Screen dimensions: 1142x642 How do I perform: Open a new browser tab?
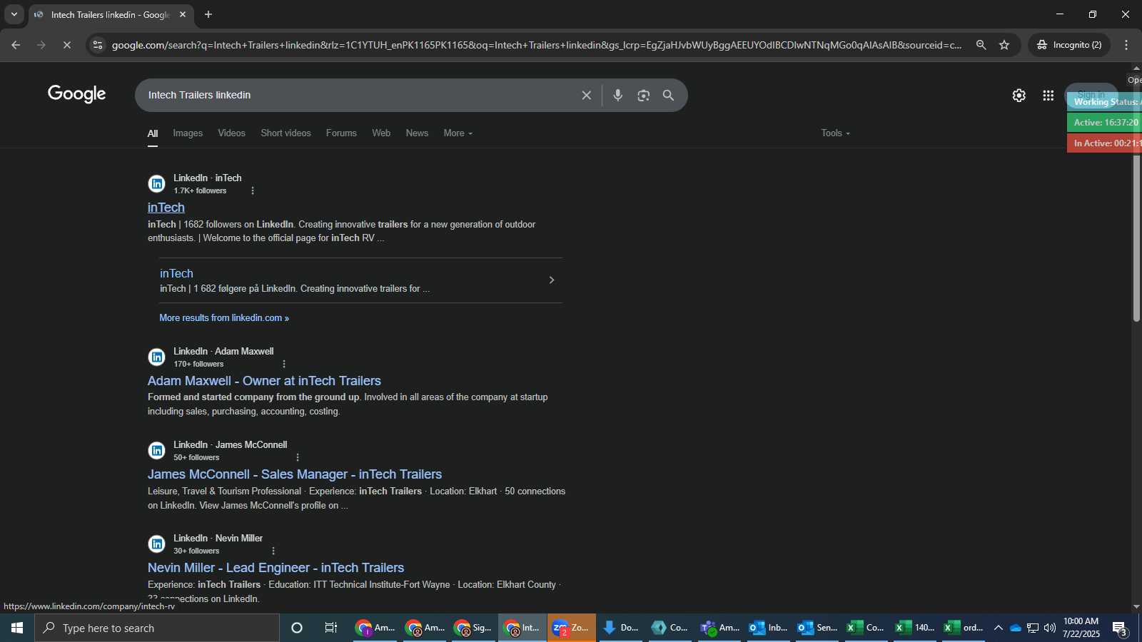[x=208, y=14]
